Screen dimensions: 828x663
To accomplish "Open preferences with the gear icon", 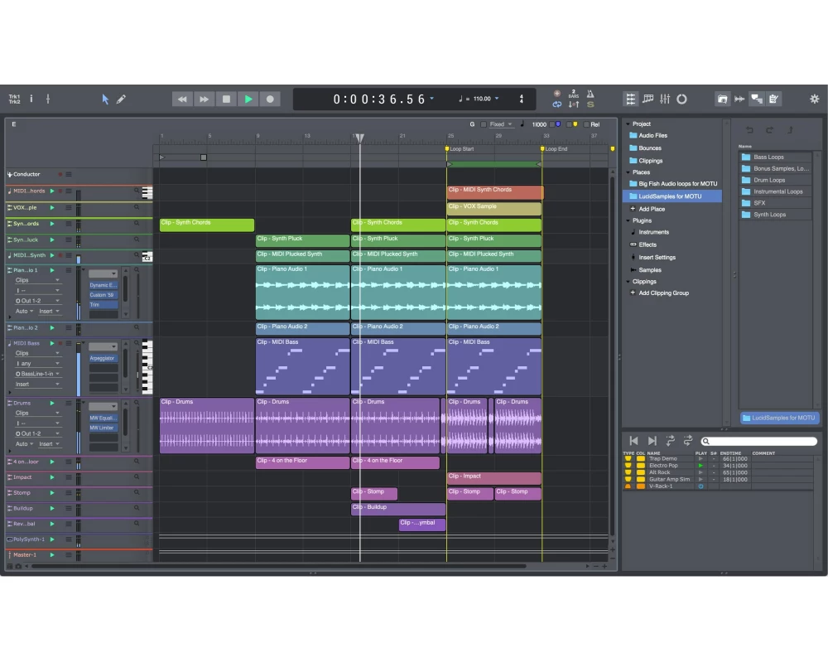I will (x=814, y=99).
